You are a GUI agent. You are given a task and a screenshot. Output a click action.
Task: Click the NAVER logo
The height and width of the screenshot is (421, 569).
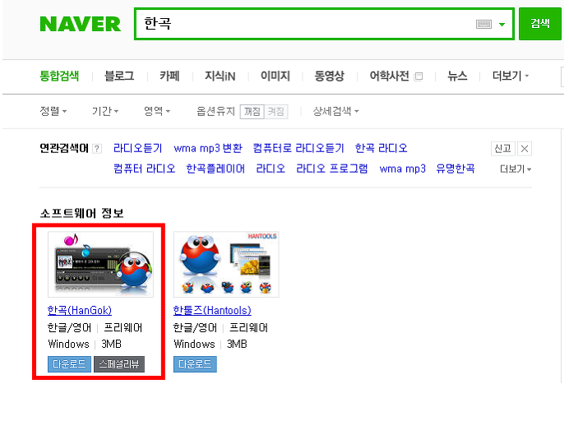point(81,24)
